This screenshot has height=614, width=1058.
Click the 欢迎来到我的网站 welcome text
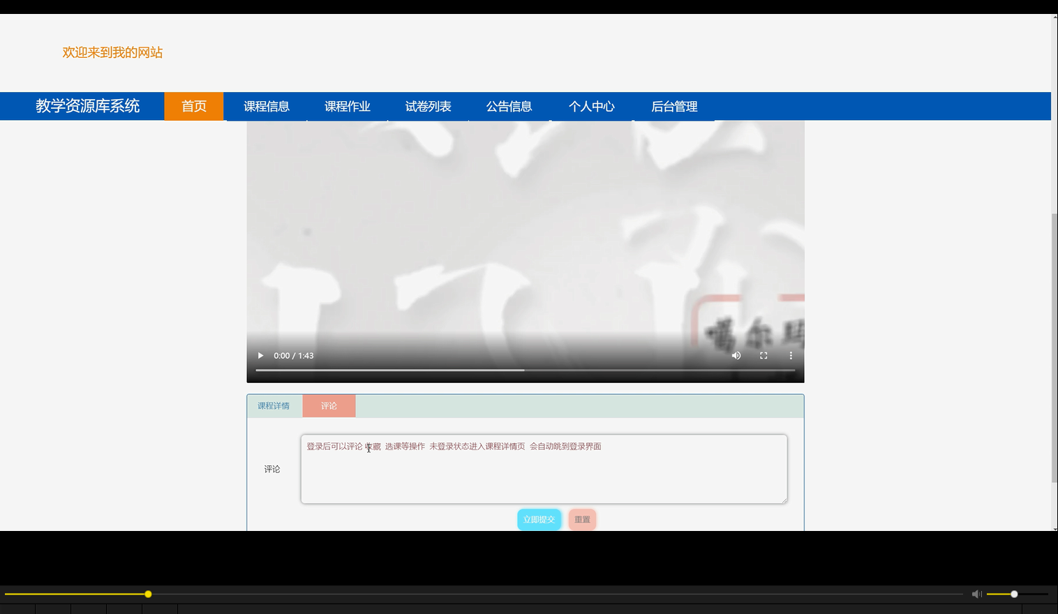point(112,52)
